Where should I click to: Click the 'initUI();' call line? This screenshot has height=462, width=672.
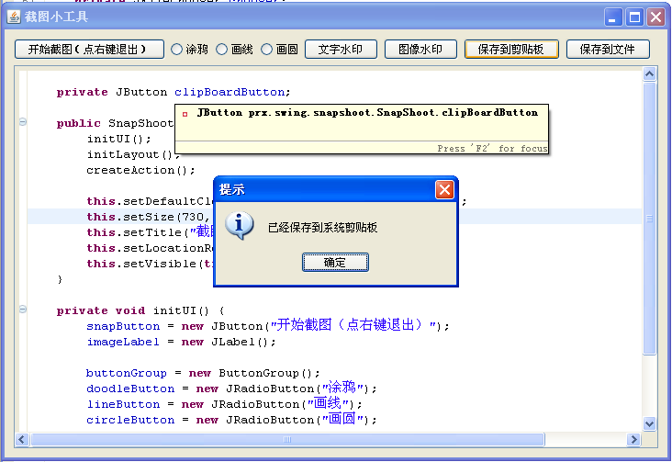(119, 139)
